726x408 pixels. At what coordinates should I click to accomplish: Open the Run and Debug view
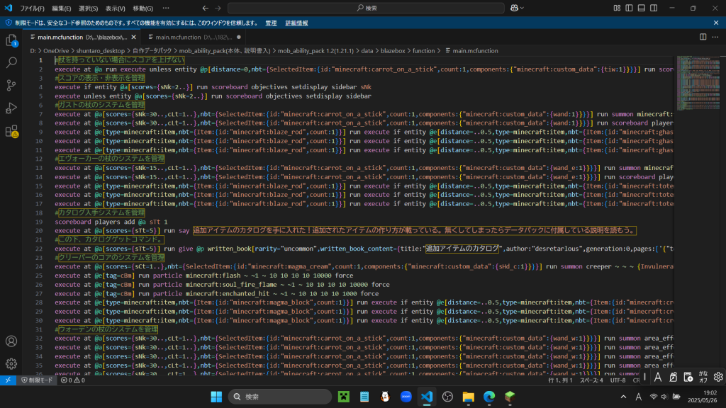[x=11, y=108]
